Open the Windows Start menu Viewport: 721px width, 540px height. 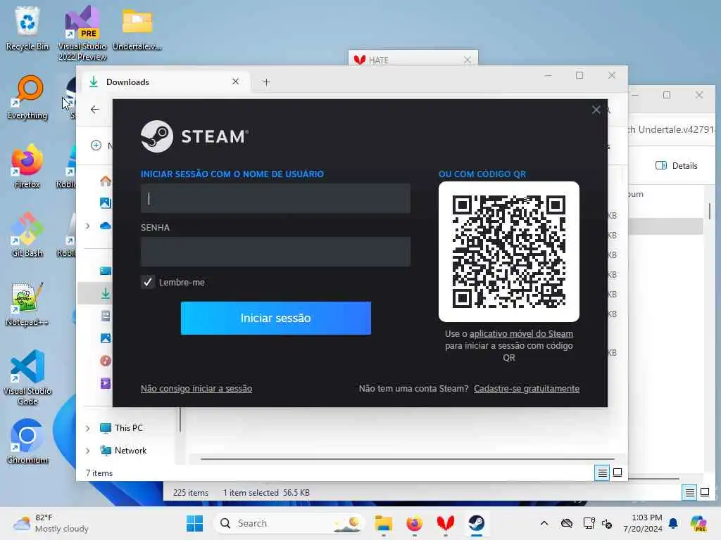(194, 523)
